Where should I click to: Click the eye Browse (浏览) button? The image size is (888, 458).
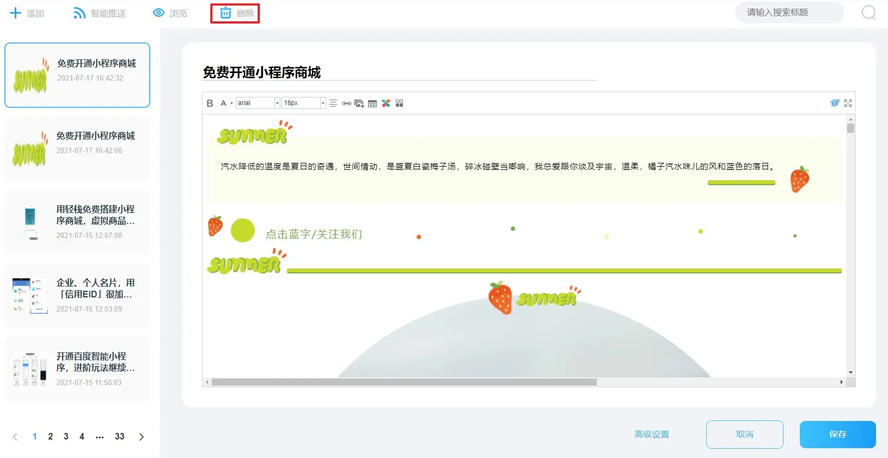tap(170, 13)
